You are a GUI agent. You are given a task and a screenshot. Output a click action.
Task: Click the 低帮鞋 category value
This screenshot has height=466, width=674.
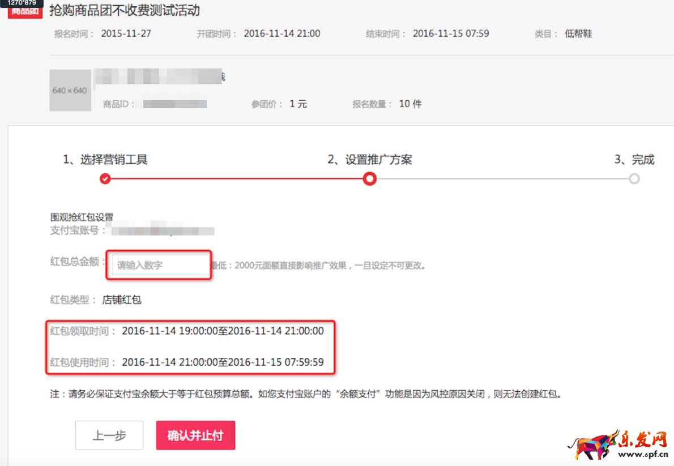click(578, 33)
